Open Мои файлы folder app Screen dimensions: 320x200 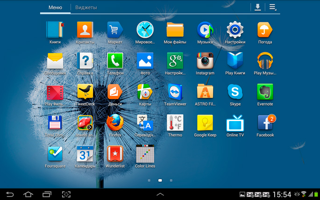pyautogui.click(x=175, y=30)
